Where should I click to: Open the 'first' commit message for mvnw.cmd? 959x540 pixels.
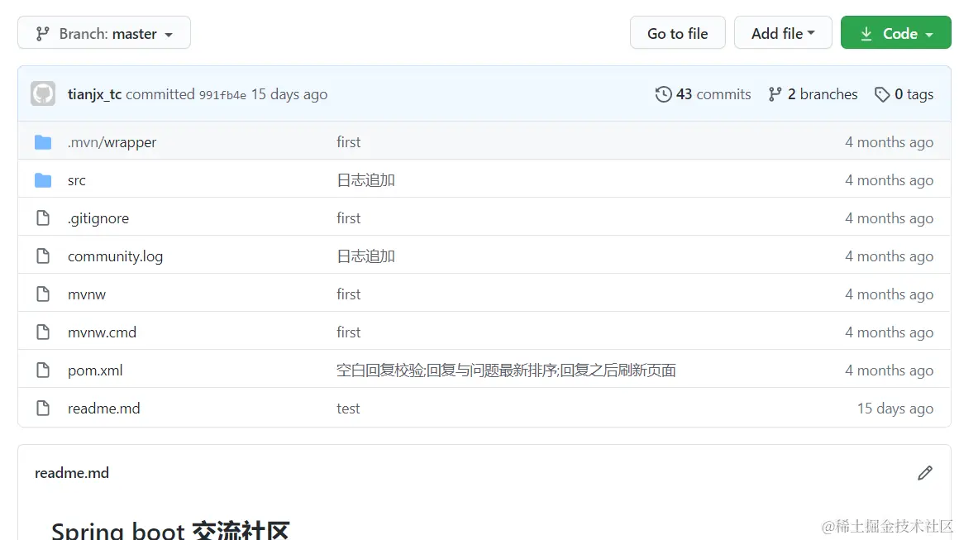[349, 332]
